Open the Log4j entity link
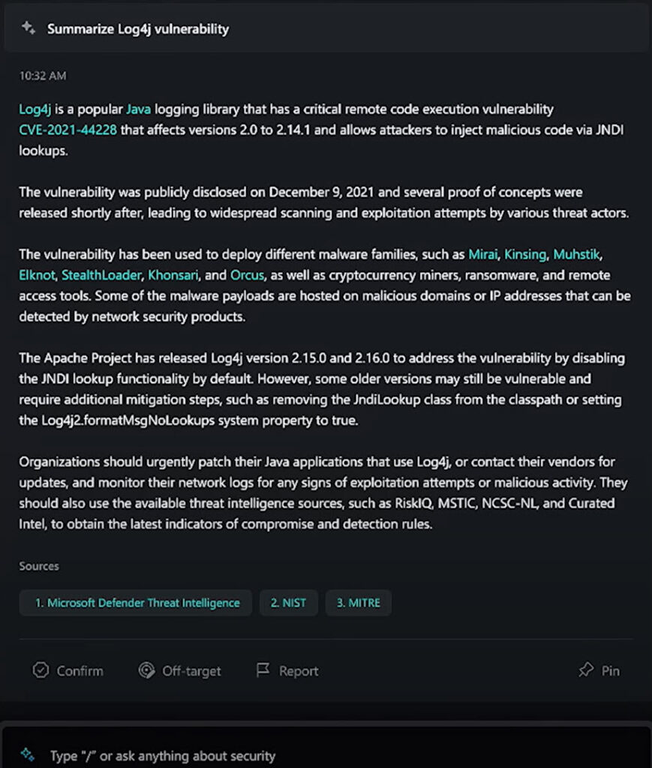The image size is (652, 768). (35, 109)
